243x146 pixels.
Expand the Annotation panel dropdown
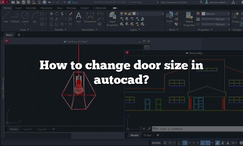pos(89,30)
